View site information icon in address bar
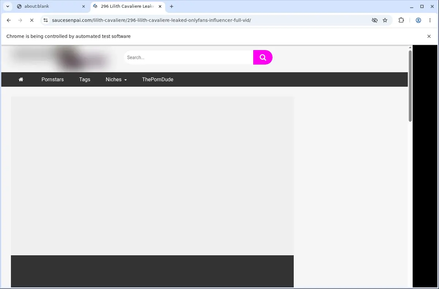This screenshot has width=439, height=289. (45, 20)
